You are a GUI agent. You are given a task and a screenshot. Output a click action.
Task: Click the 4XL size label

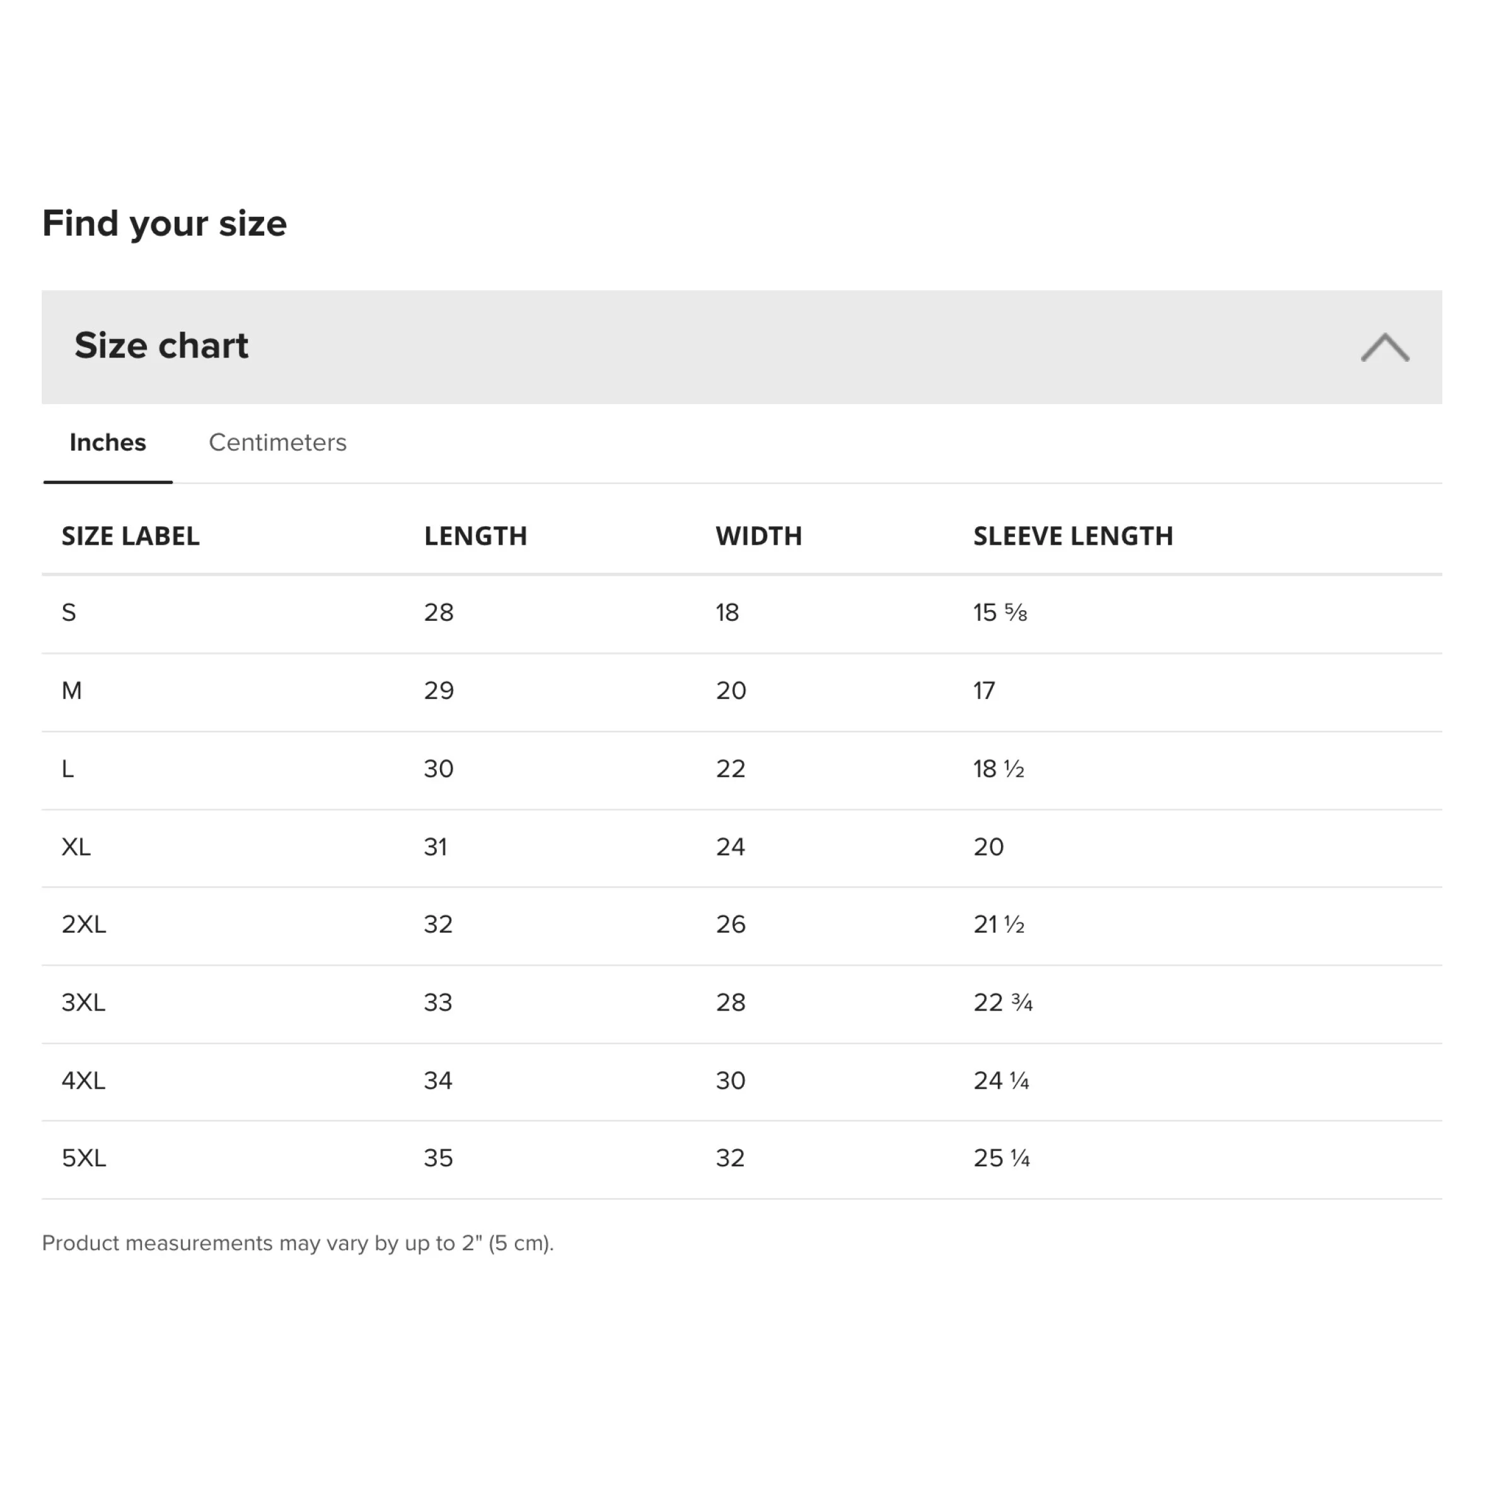[83, 1081]
